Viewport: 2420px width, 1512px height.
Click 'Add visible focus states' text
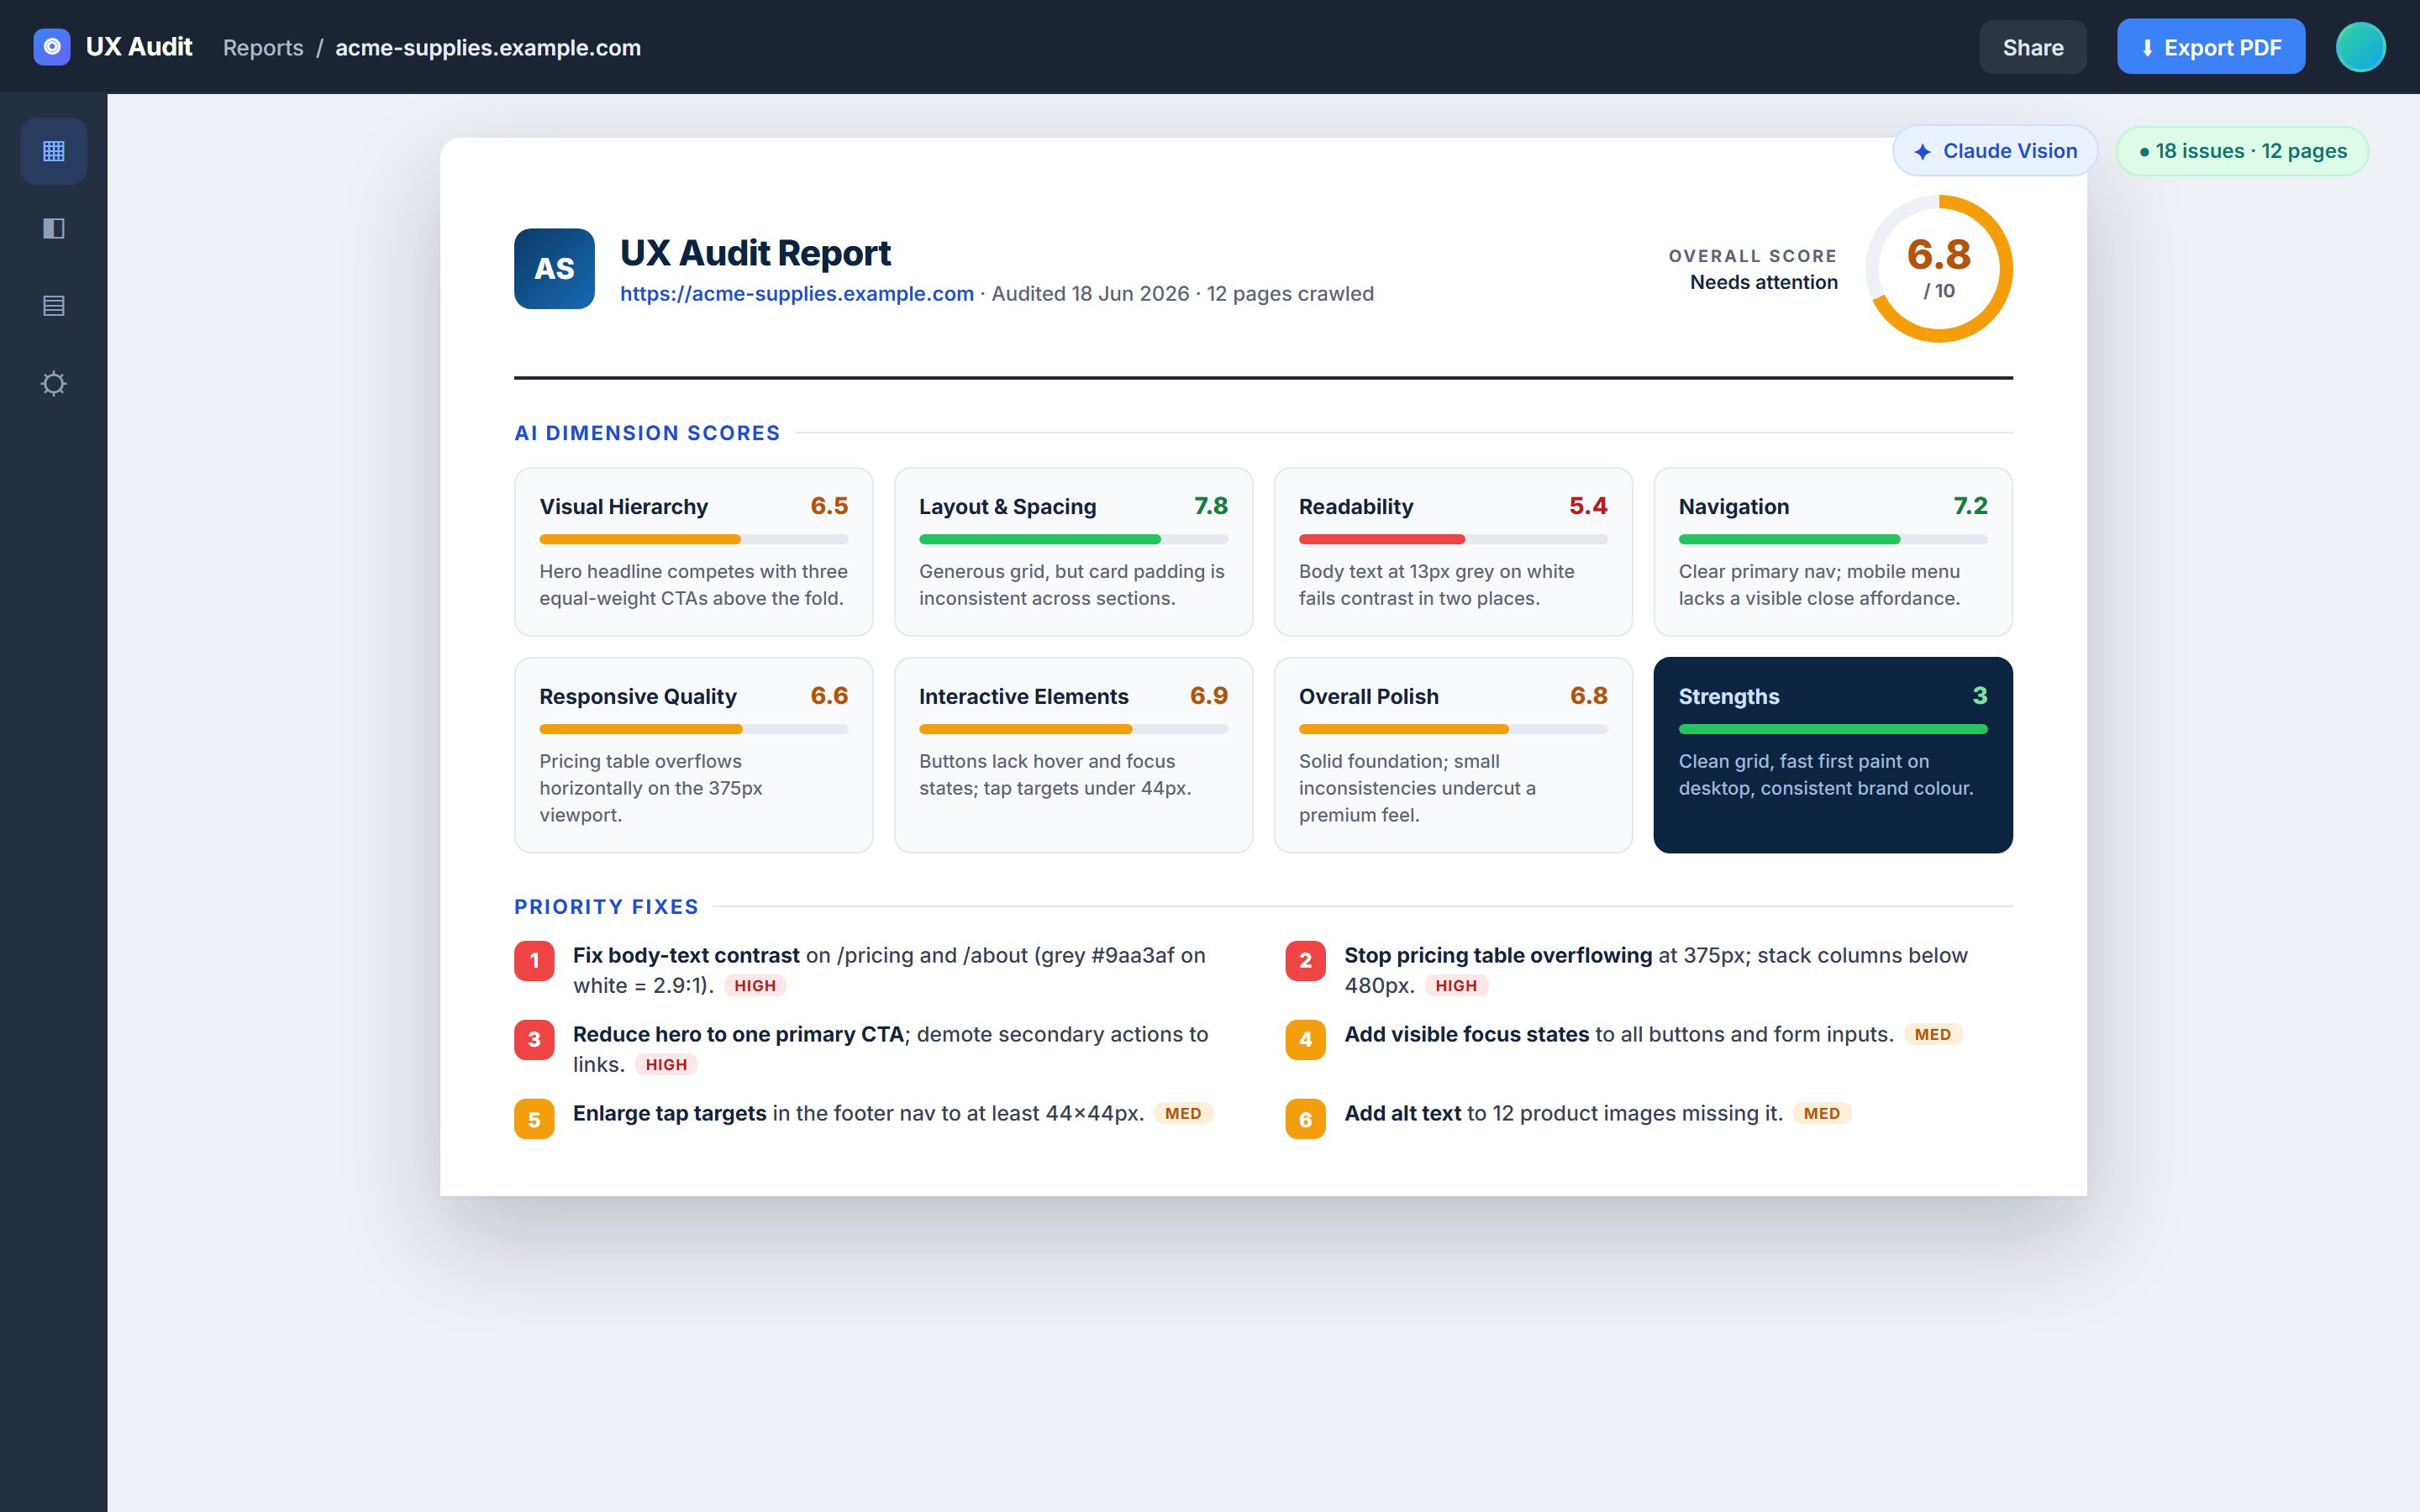coord(1467,1035)
